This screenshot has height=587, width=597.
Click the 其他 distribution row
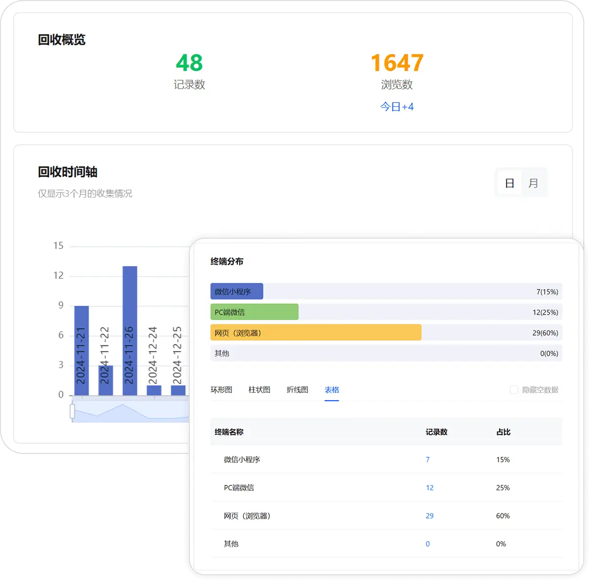click(386, 353)
